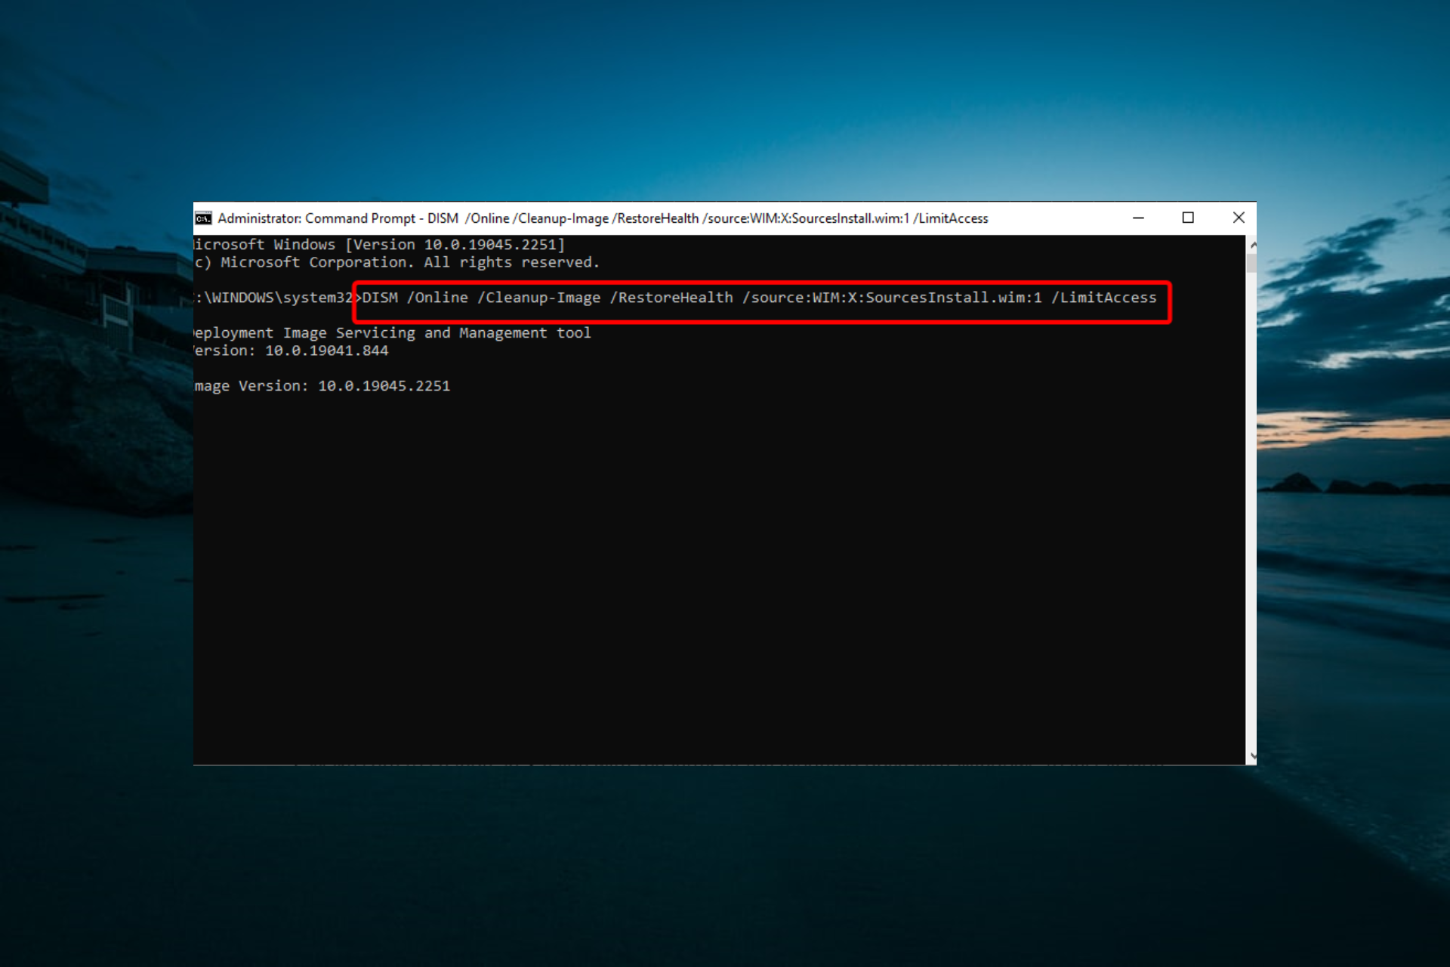Close the Administrator Command Prompt window
This screenshot has height=967, width=1450.
pos(1239,218)
